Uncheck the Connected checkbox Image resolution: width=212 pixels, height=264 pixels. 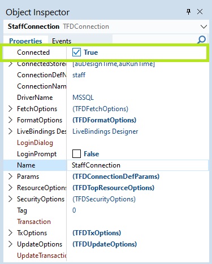point(76,52)
